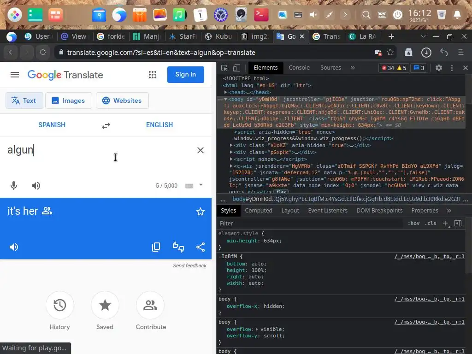Screen dimensions: 472x354
Task: Toggle :hov element state panel
Action: click(x=413, y=224)
